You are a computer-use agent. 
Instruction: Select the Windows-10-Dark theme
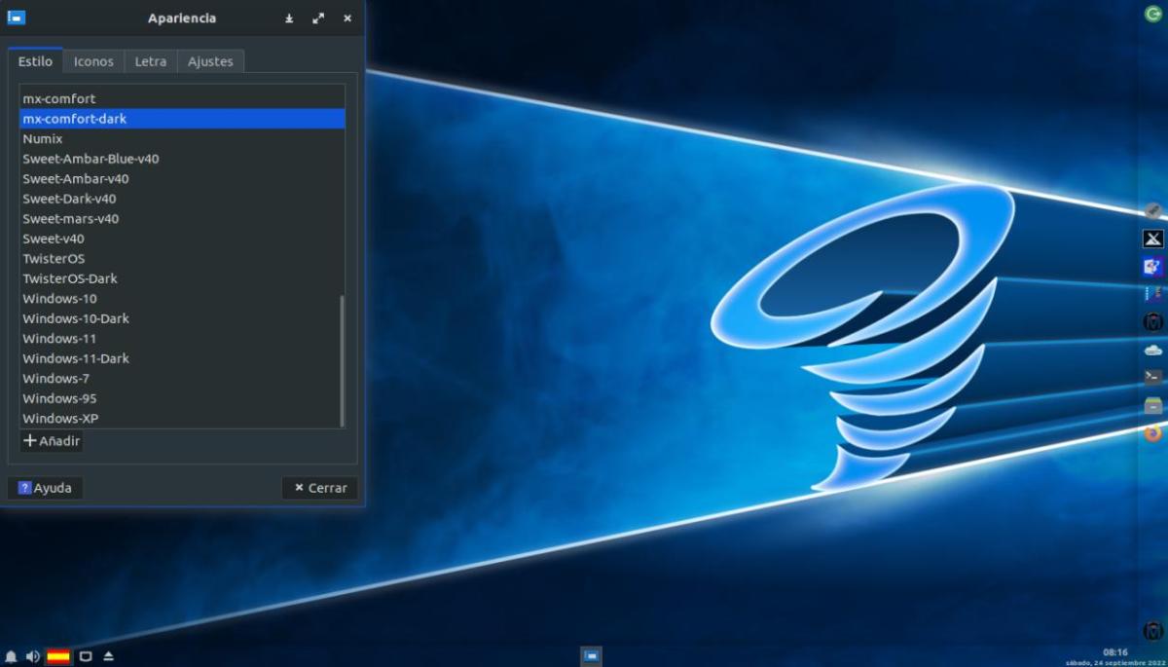(x=76, y=318)
